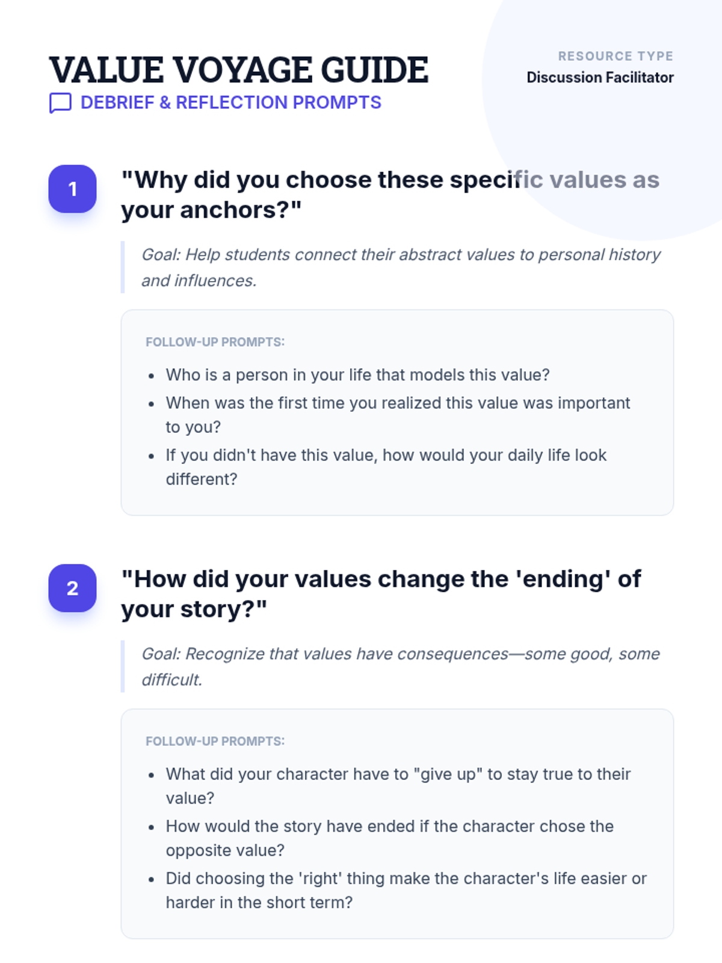The image size is (722, 963).
Task: Select the prompt about daily life looking different
Action: pos(386,467)
